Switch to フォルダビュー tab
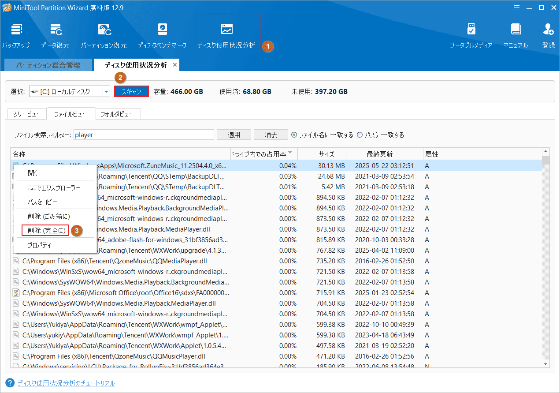560x393 pixels. [x=117, y=114]
